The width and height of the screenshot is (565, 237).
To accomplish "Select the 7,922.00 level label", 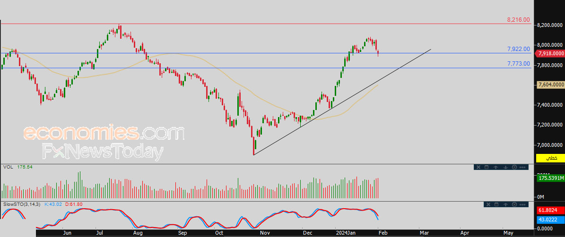I will (519, 49).
